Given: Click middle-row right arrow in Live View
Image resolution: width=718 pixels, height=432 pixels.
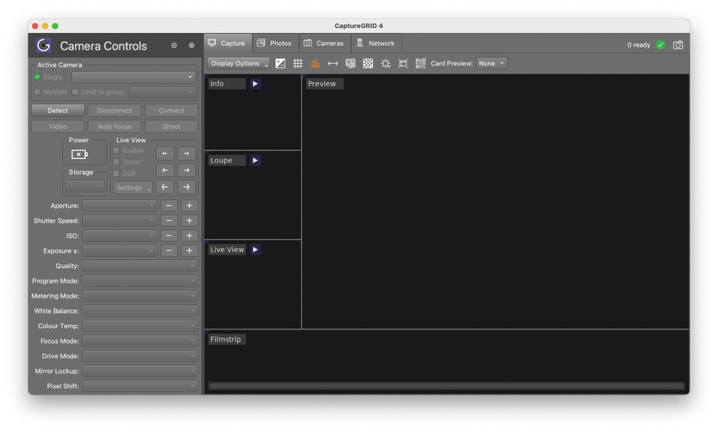Looking at the screenshot, I should 187,170.
